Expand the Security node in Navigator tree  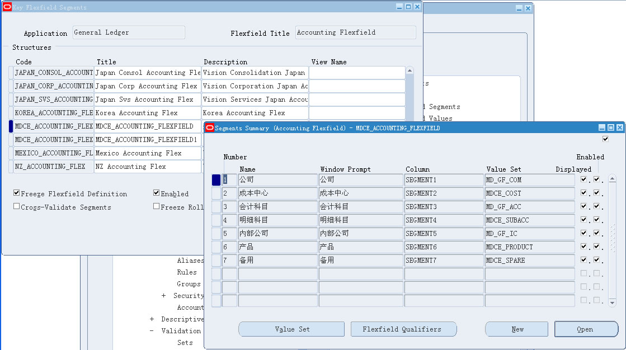(163, 296)
